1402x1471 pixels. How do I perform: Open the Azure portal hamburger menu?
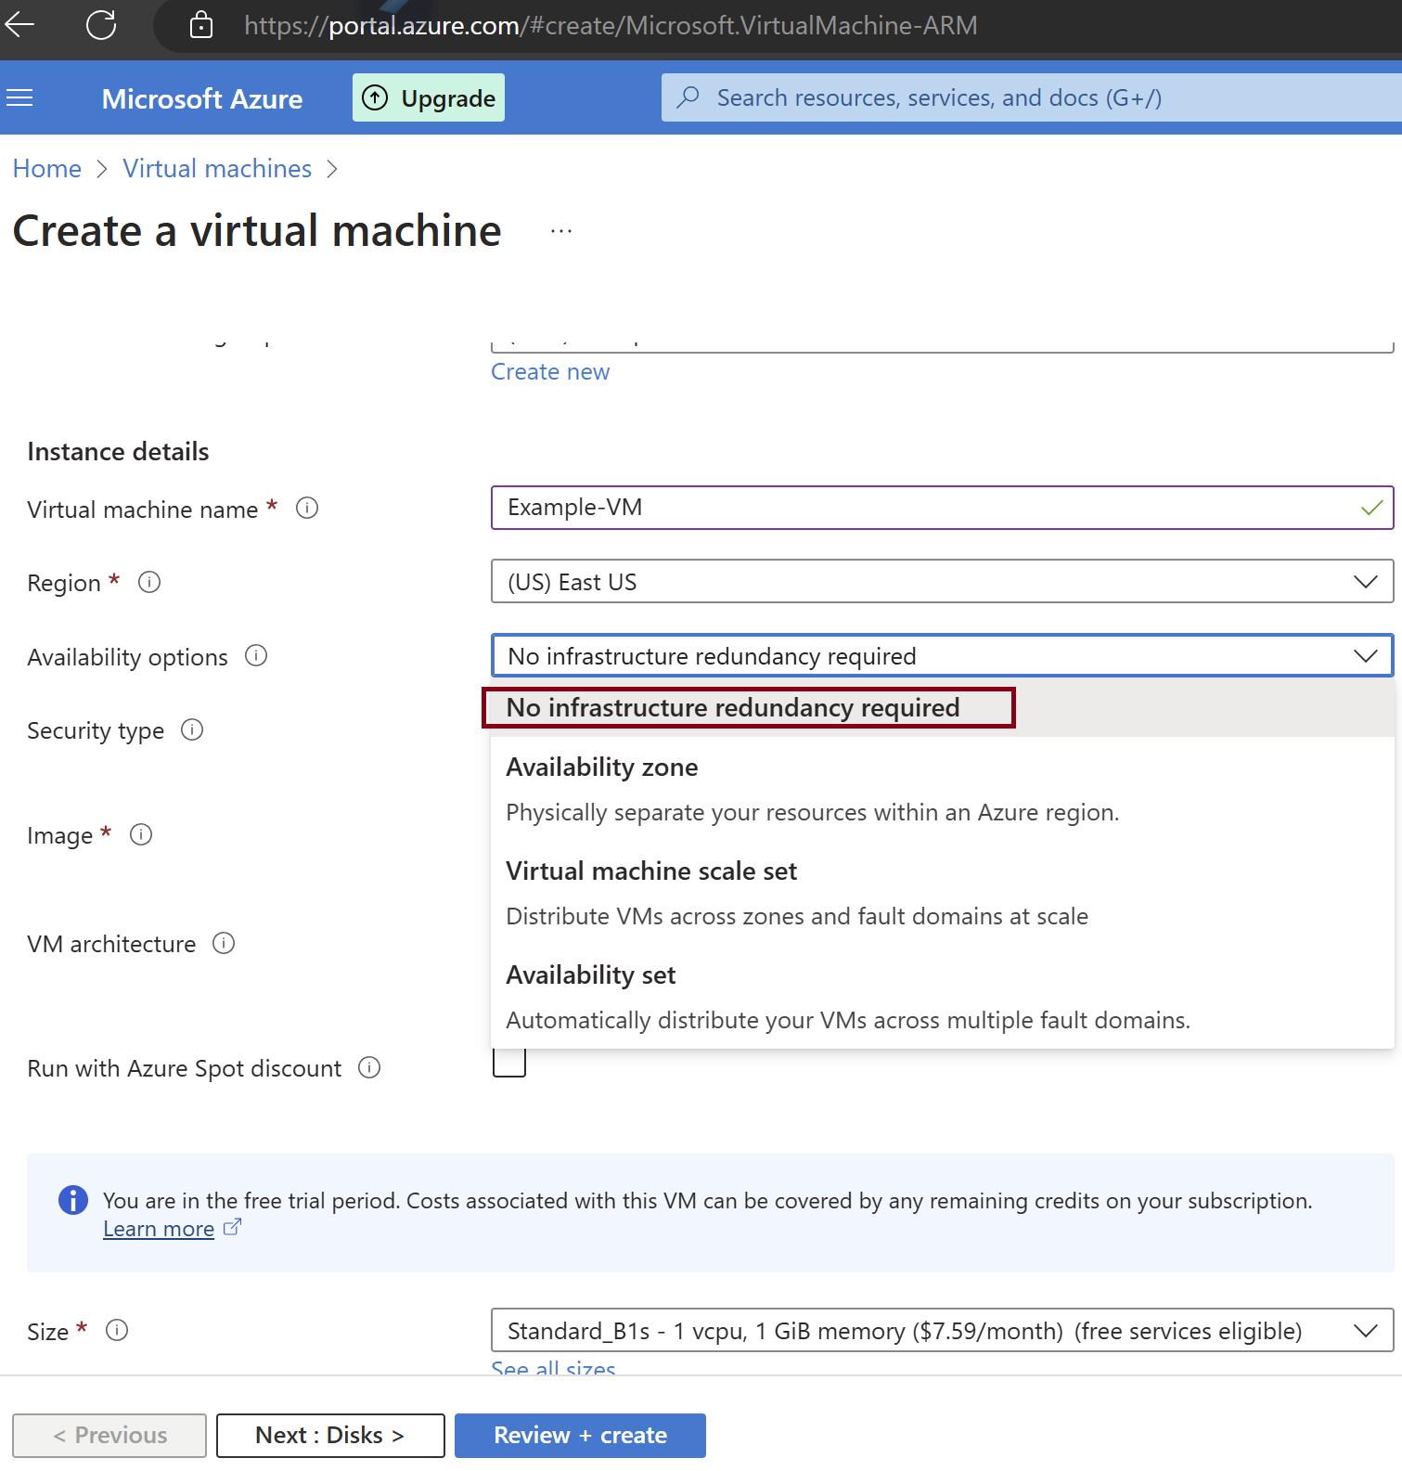[x=19, y=98]
